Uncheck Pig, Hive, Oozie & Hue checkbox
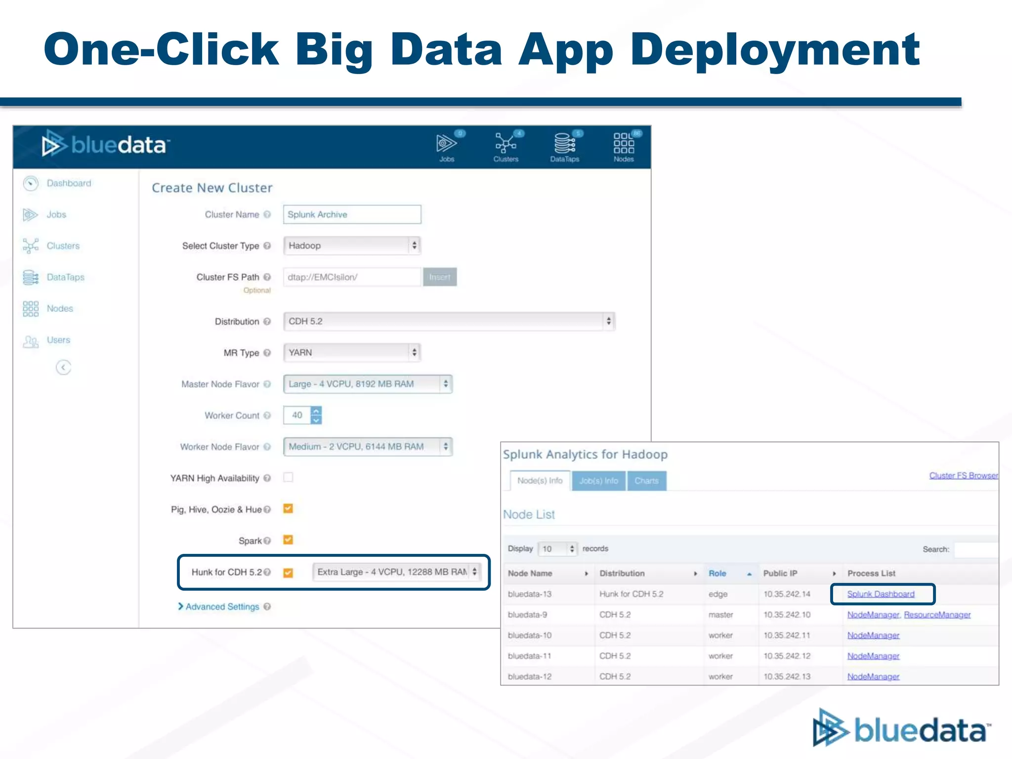The width and height of the screenshot is (1012, 759). [x=288, y=508]
